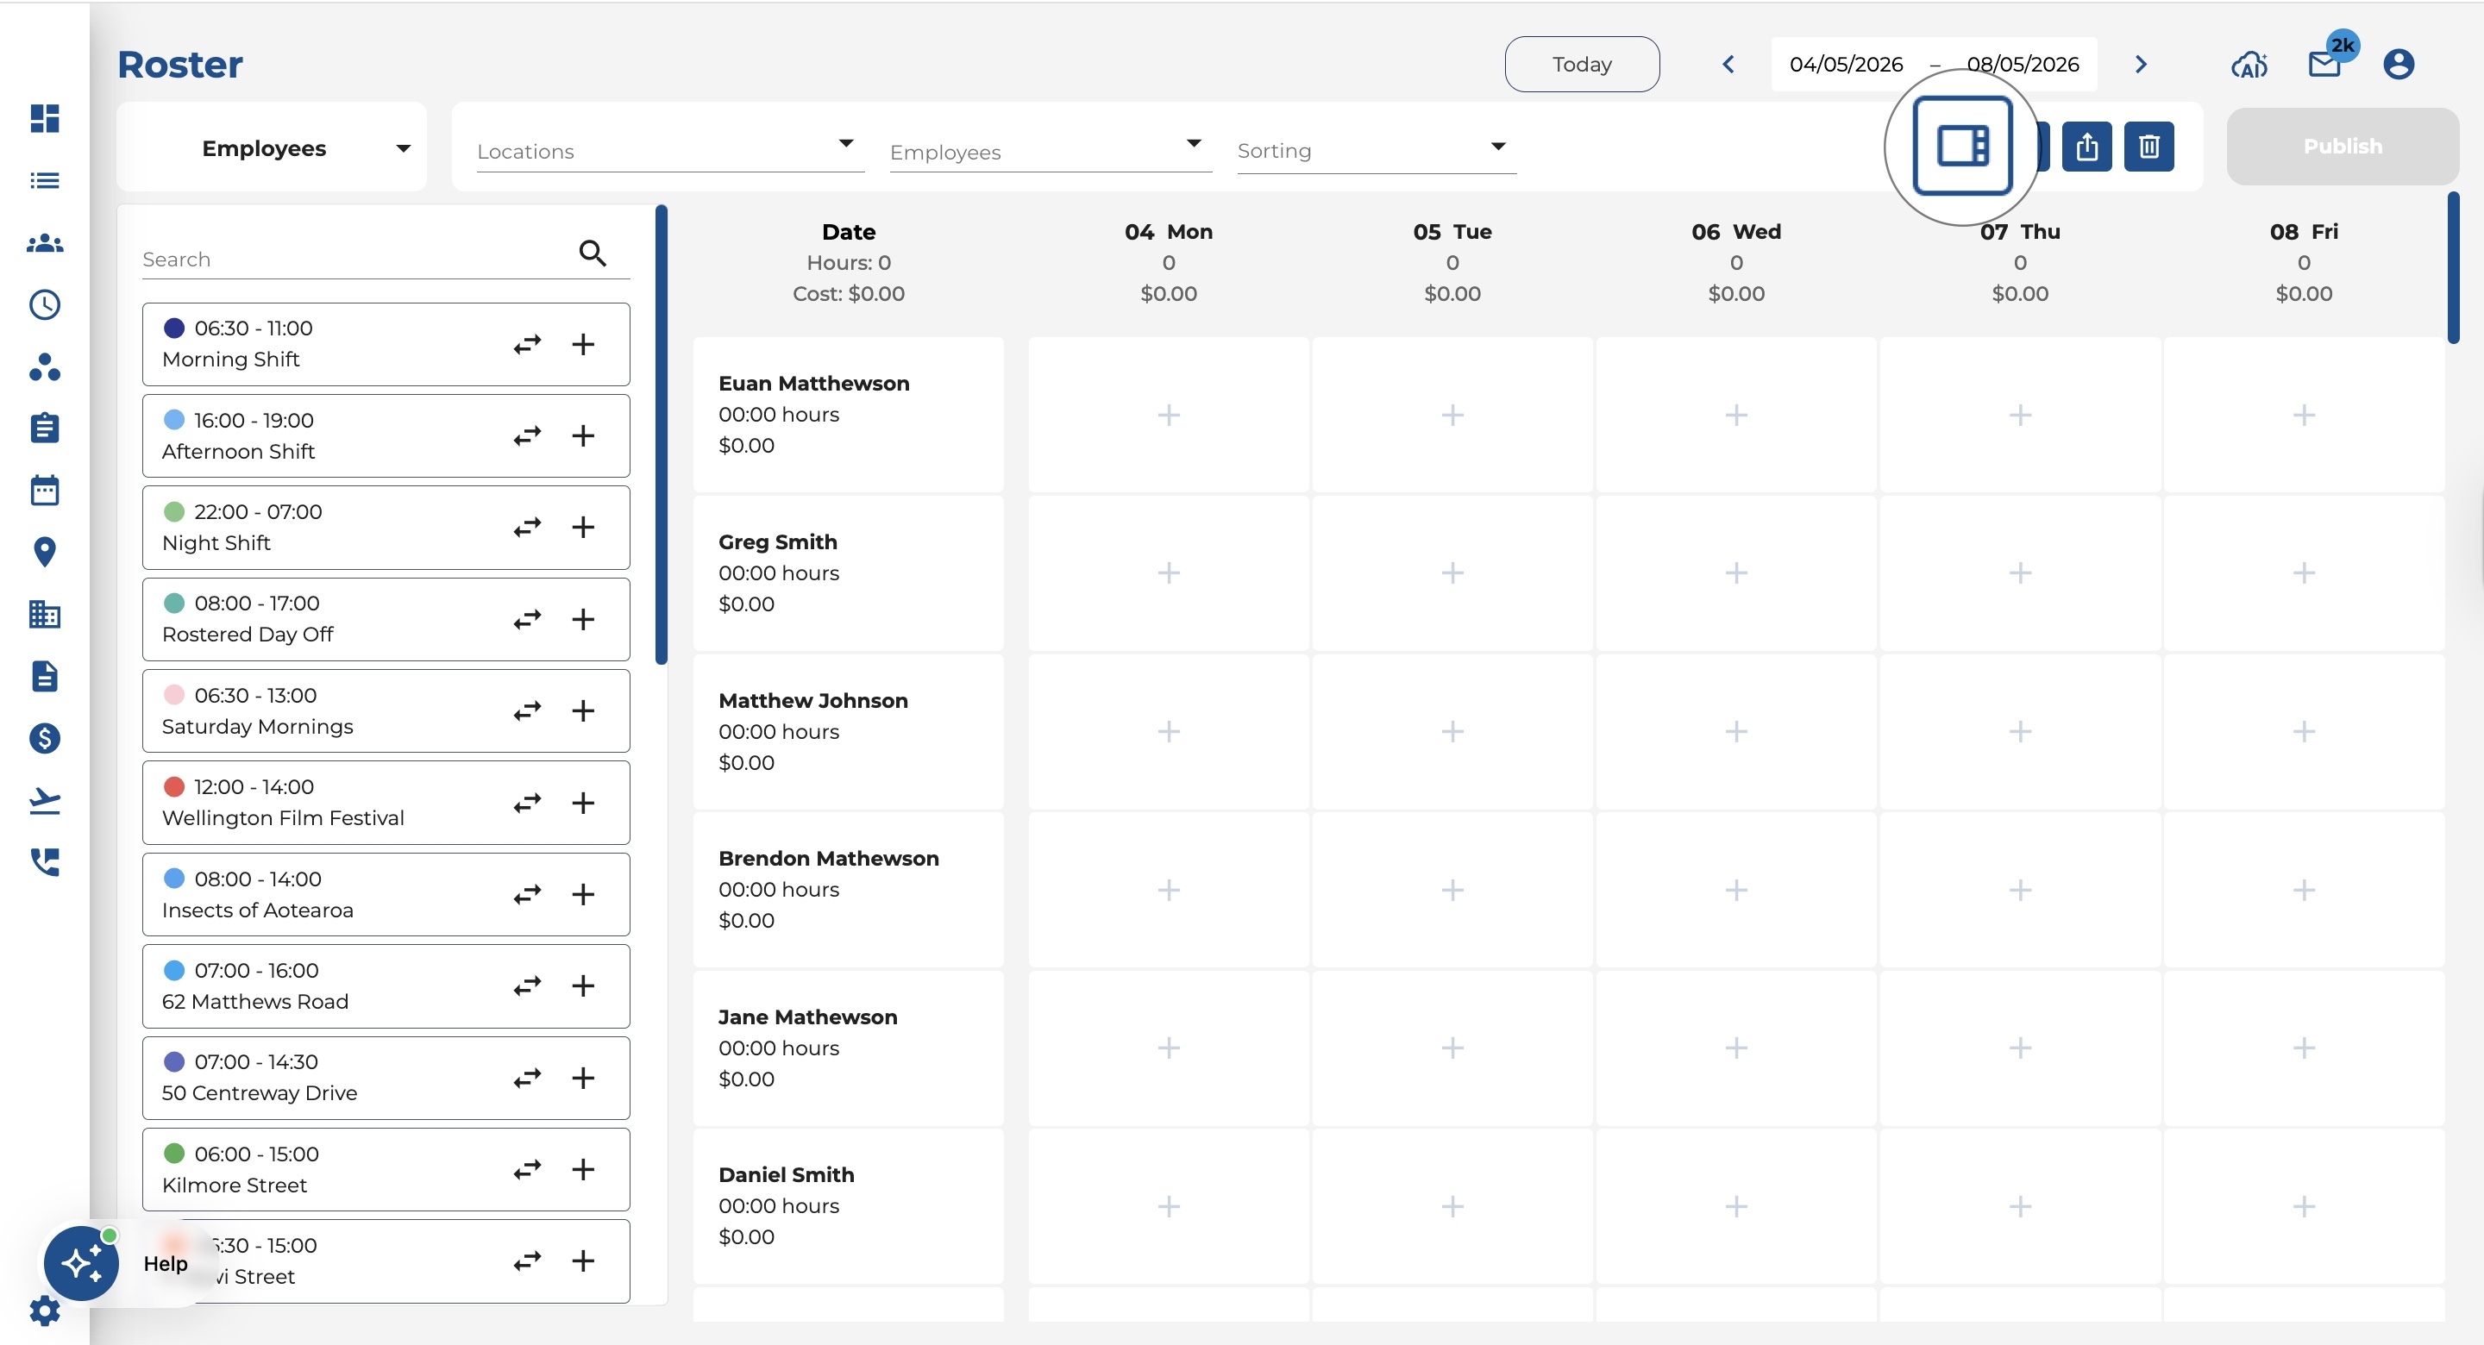Click the date range field
Screen dimensions: 2484x1345
point(1934,65)
